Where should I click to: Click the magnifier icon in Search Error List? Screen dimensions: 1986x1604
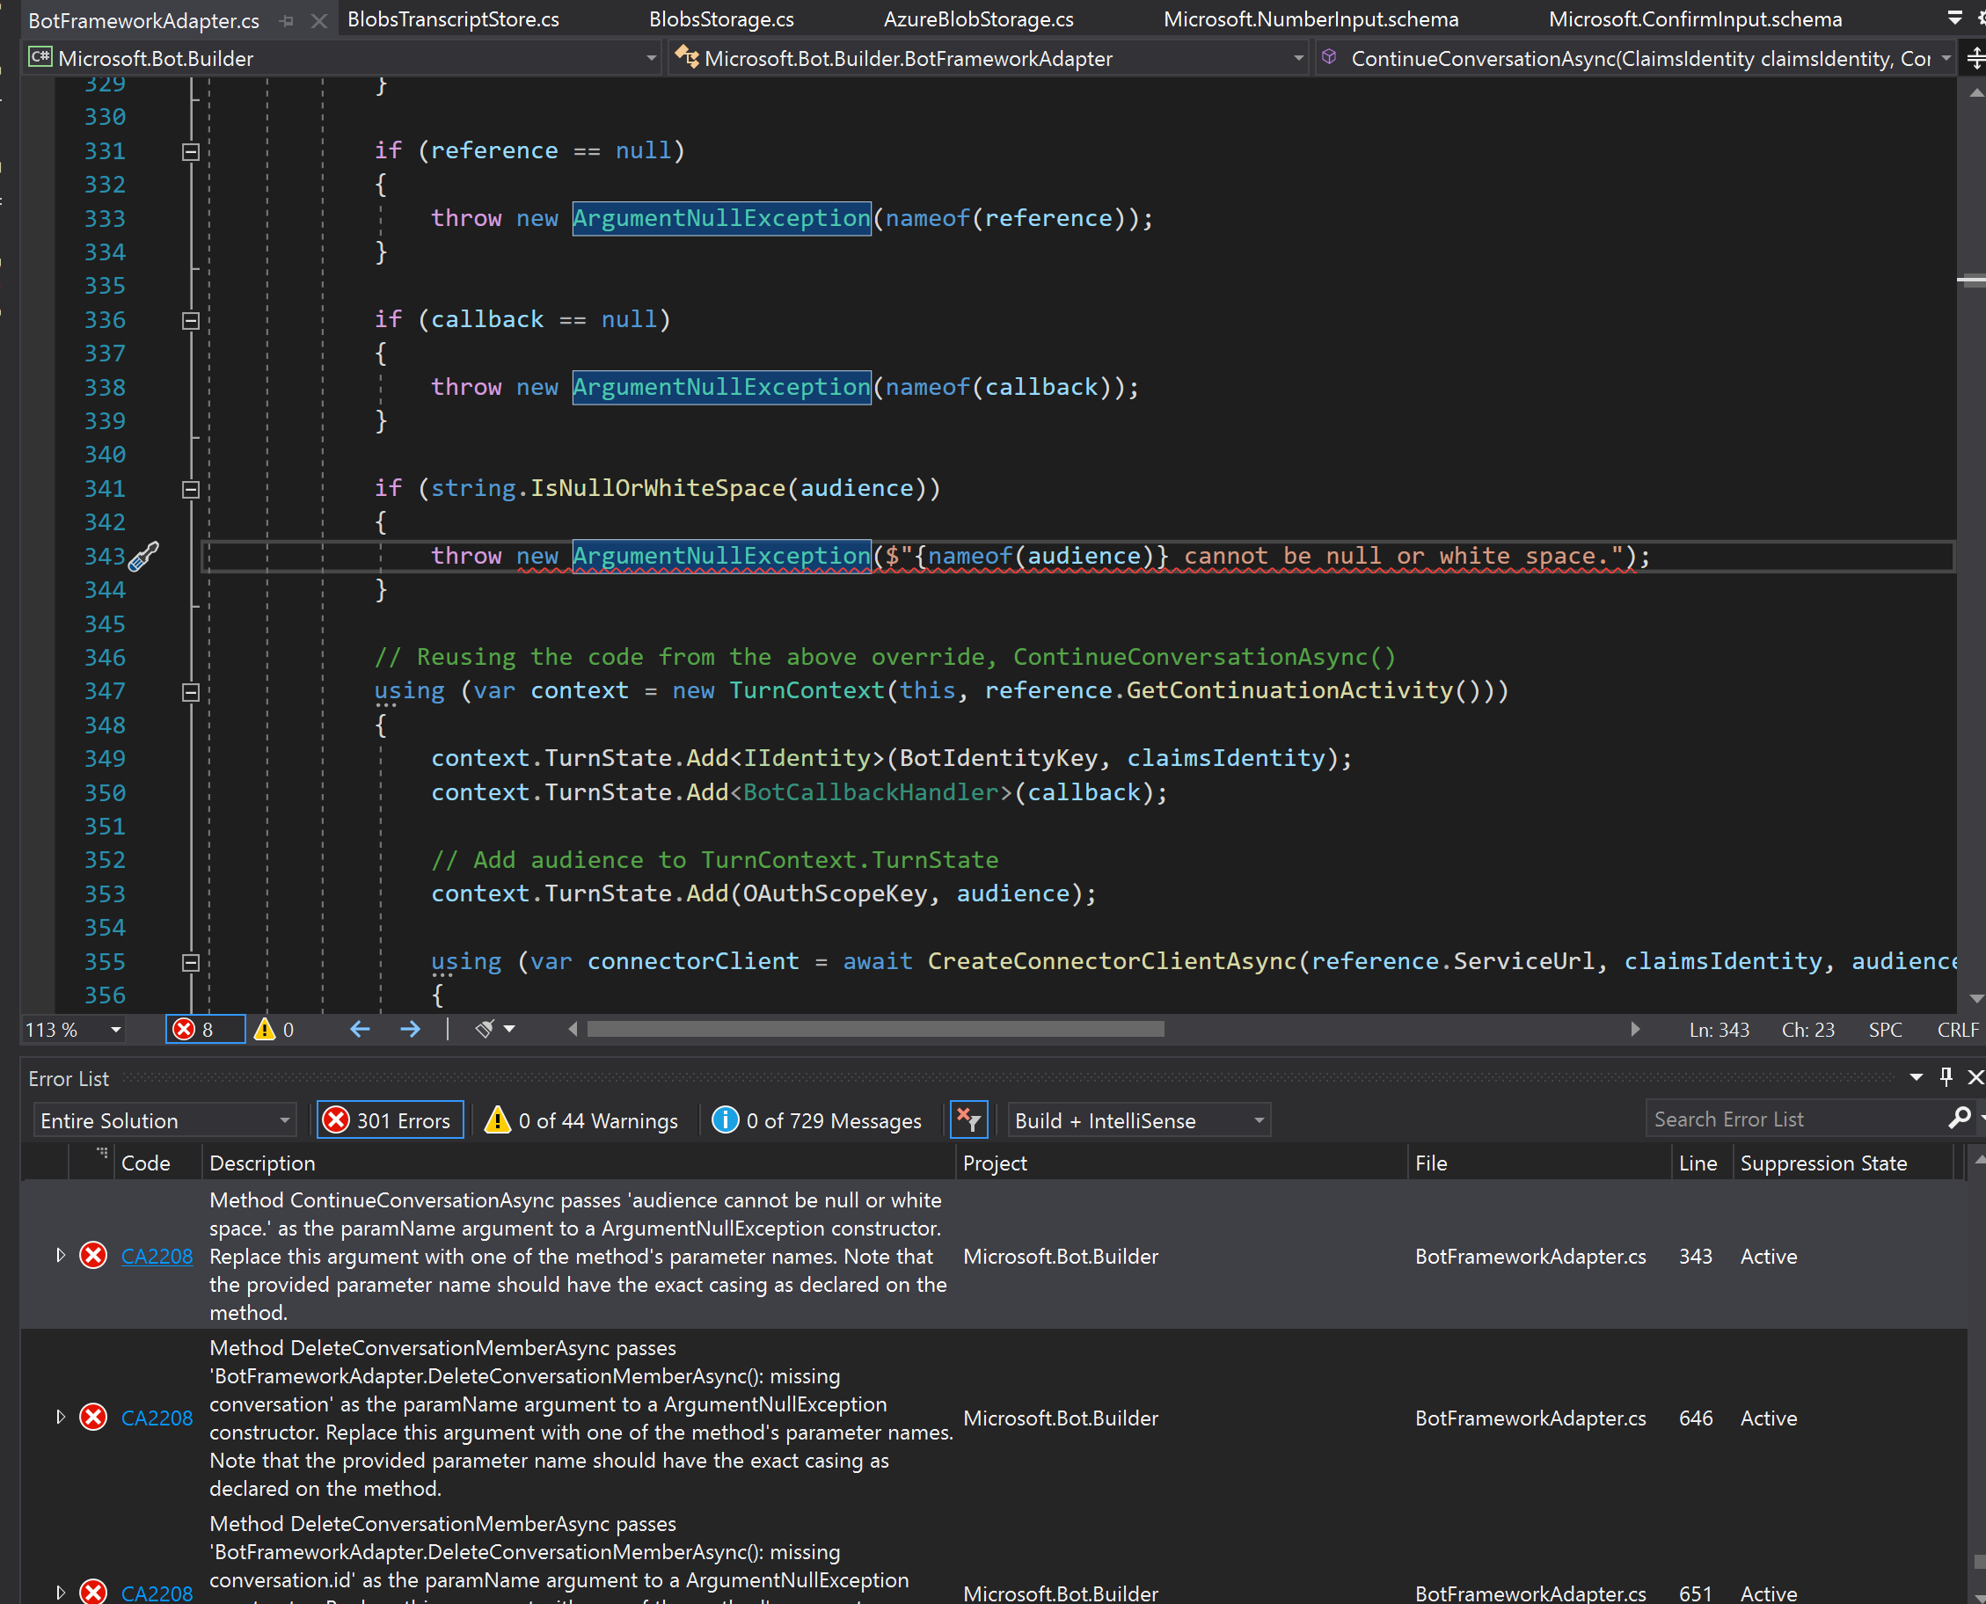(x=1961, y=1119)
